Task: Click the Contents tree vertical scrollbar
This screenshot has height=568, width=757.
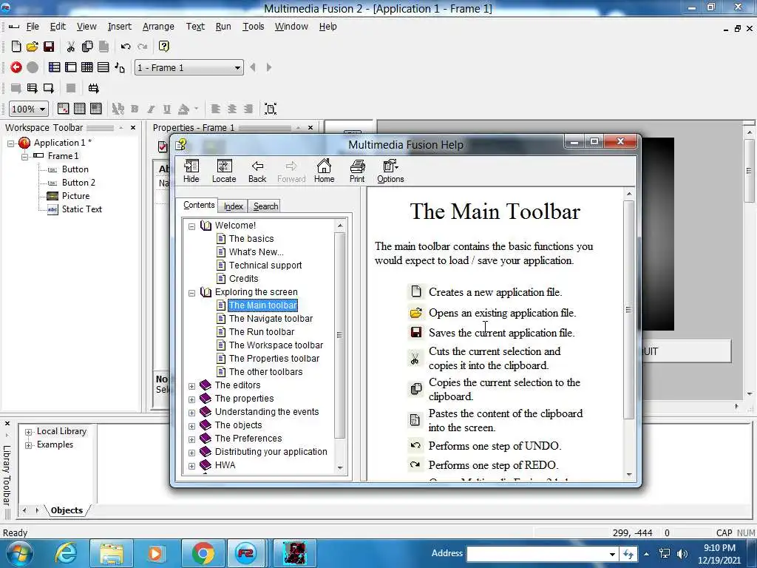Action: coord(339,335)
